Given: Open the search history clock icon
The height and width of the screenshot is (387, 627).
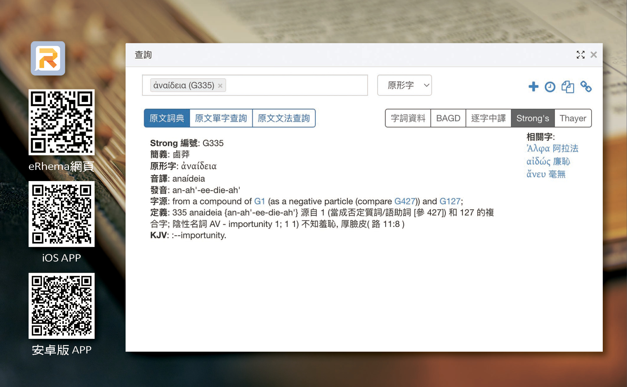Looking at the screenshot, I should (550, 87).
